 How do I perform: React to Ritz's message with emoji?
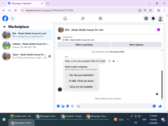coord(110,61)
